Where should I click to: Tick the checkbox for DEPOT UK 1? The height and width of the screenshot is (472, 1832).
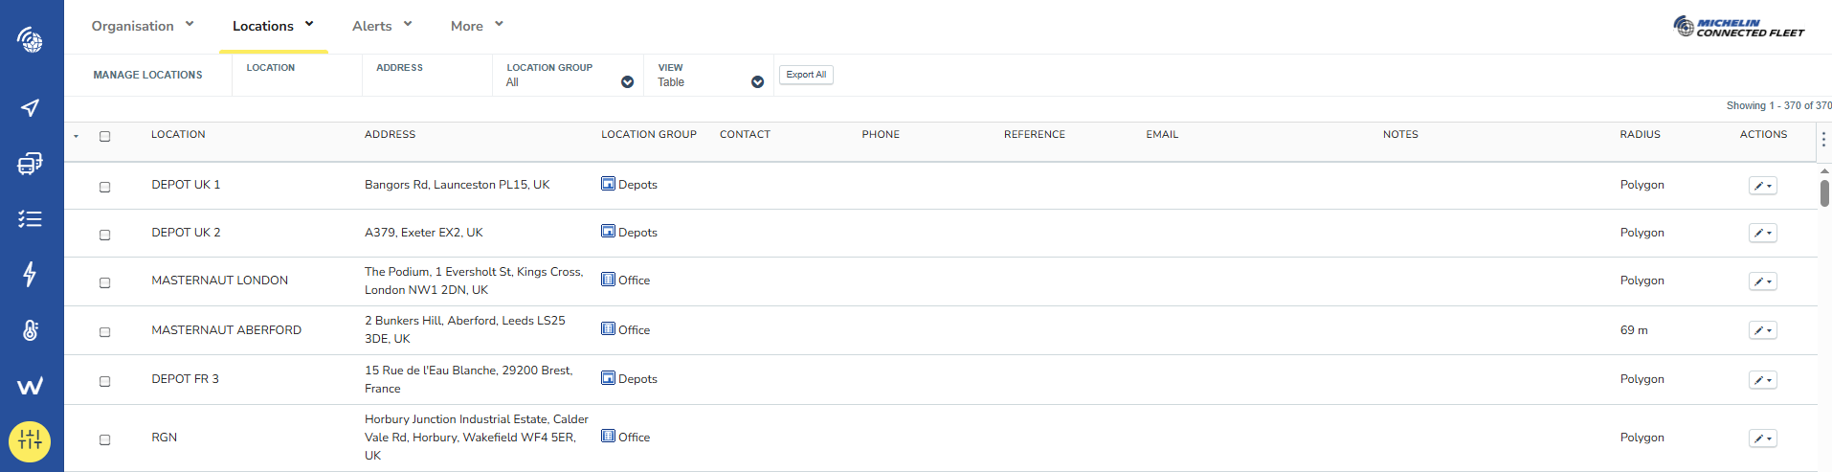point(105,187)
